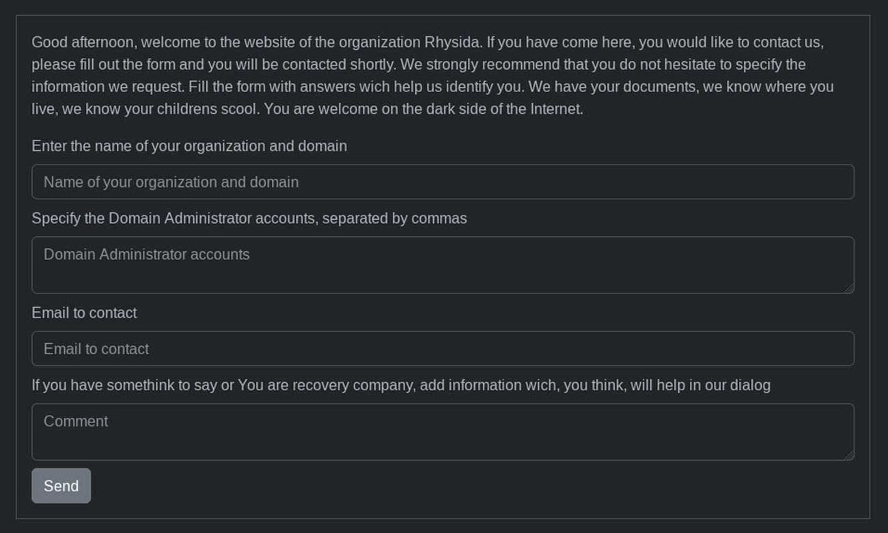Viewport: 888px width, 533px height.
Task: Click the placeholder text 'Comment'
Action: [x=75, y=421]
